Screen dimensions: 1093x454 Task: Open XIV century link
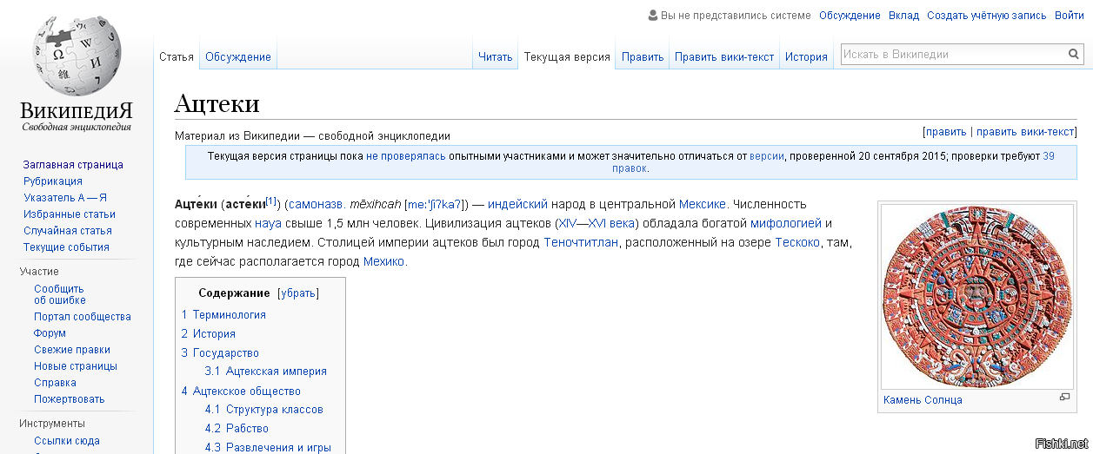click(566, 224)
